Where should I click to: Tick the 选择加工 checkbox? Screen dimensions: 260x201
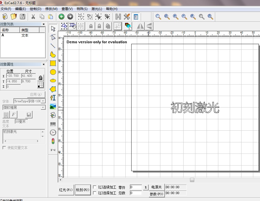(95, 193)
